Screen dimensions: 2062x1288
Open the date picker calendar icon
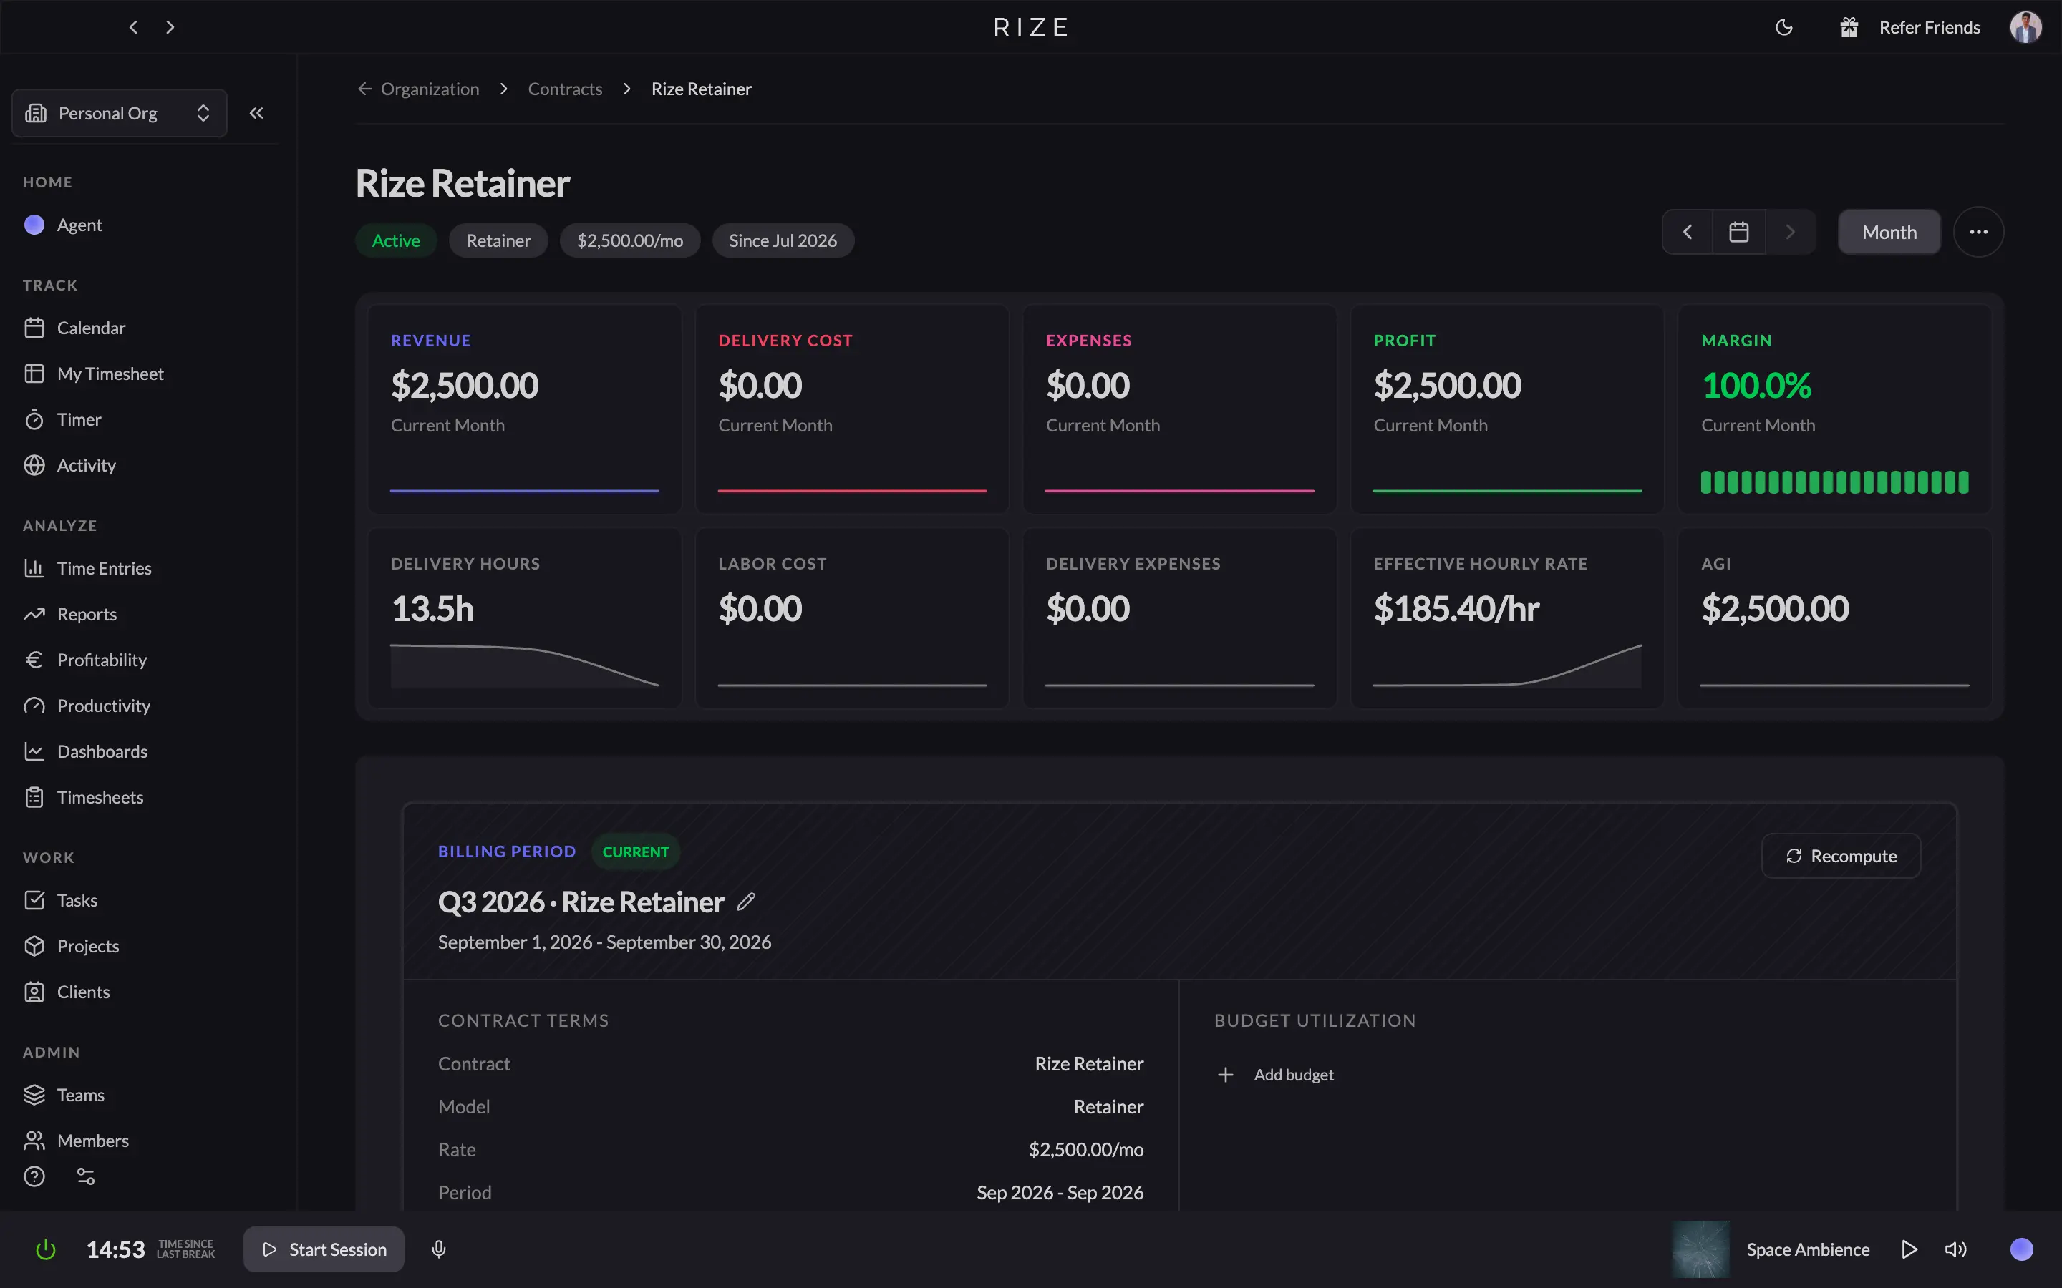[1739, 233]
